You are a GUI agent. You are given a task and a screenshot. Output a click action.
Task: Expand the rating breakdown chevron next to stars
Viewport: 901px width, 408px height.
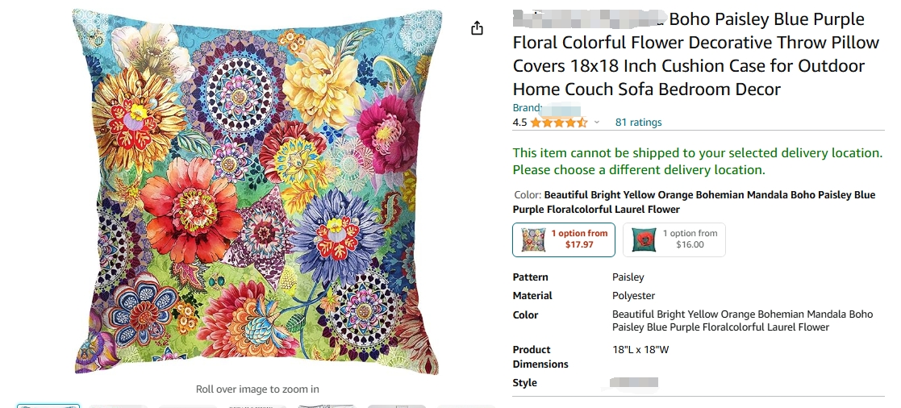pos(596,123)
